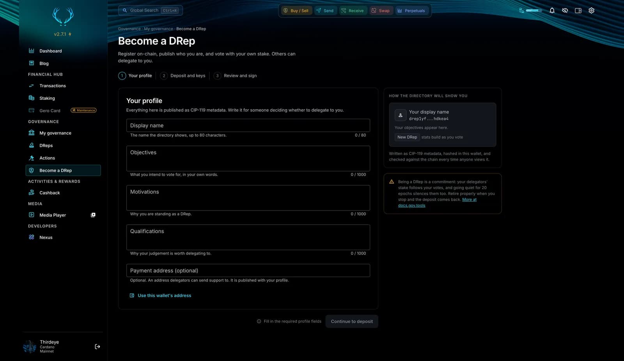Toggle hide balances eye icon
The width and height of the screenshot is (624, 361).
click(x=565, y=11)
